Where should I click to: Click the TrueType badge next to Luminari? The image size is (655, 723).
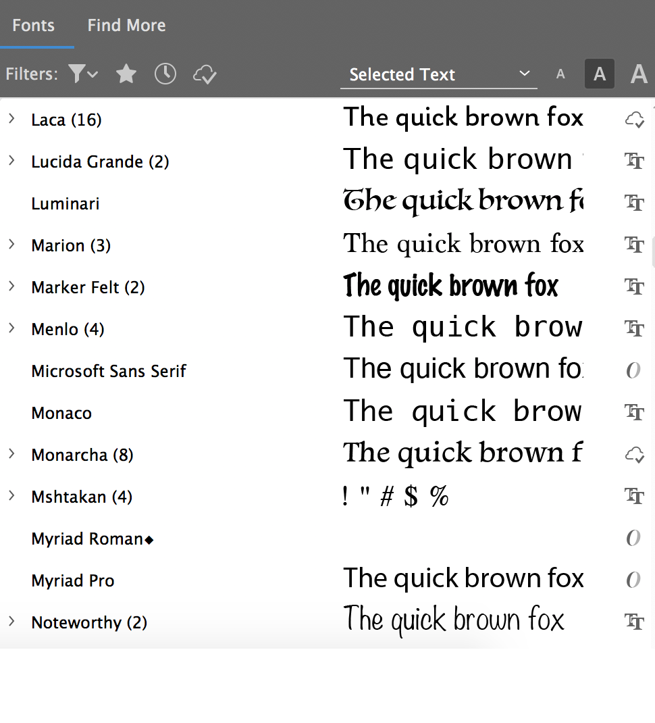tap(634, 203)
